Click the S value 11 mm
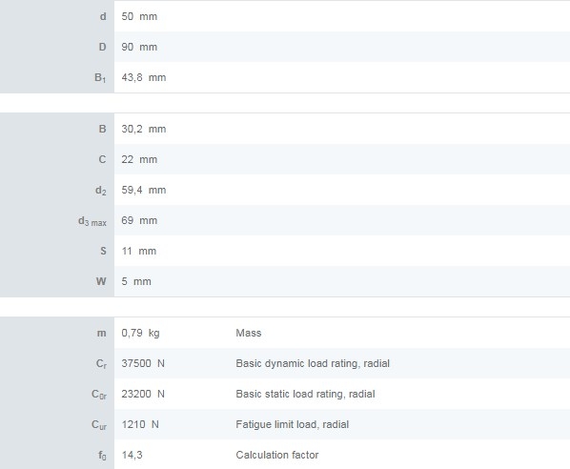Image resolution: width=570 pixels, height=469 pixels. tap(139, 252)
